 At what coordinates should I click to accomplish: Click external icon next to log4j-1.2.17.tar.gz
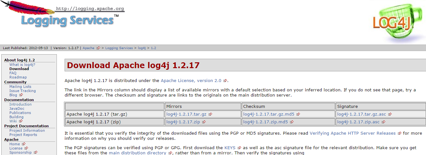pos(210,114)
